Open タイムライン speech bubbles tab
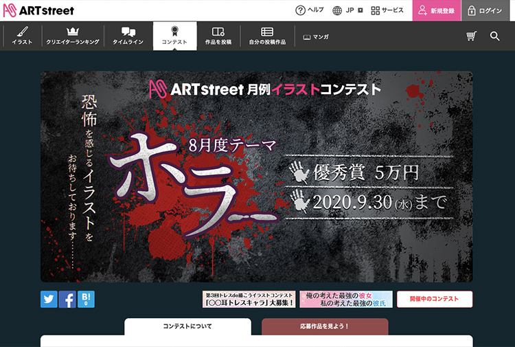Image resolution: width=515 pixels, height=347 pixels. click(x=128, y=36)
